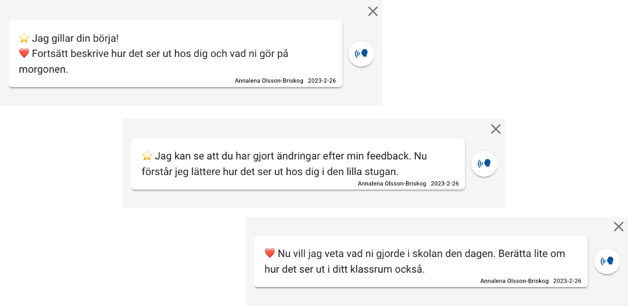Open the comment card starting "Nu vill jag veta"
The image size is (628, 306).
[x=421, y=261]
